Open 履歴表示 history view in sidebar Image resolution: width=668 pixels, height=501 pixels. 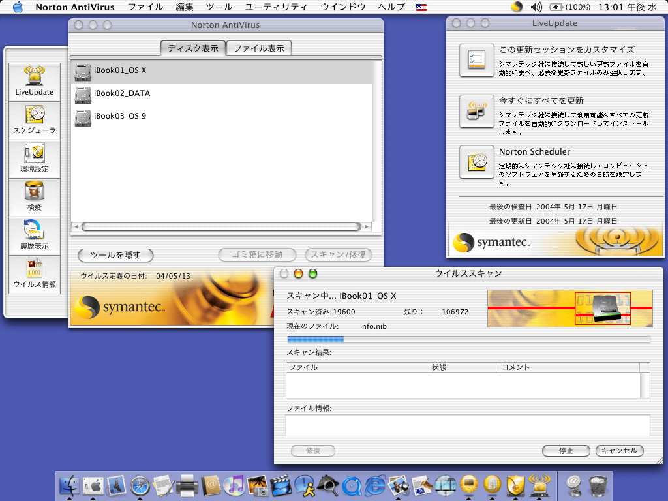[x=35, y=236]
